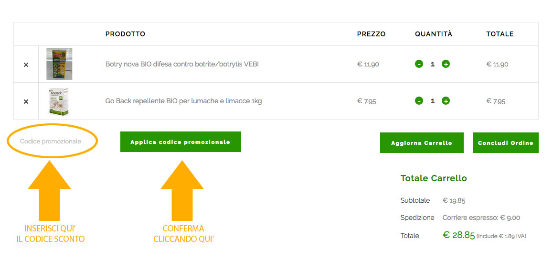The image size is (553, 262).
Task: Open Go Back product thumbnail
Action: click(x=59, y=101)
